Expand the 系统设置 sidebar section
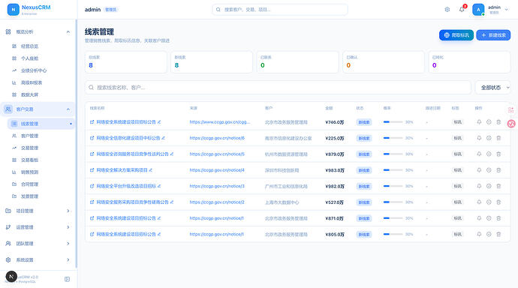The image size is (518, 288). (68, 260)
